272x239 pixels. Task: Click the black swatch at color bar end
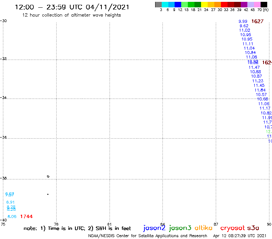[264, 4]
